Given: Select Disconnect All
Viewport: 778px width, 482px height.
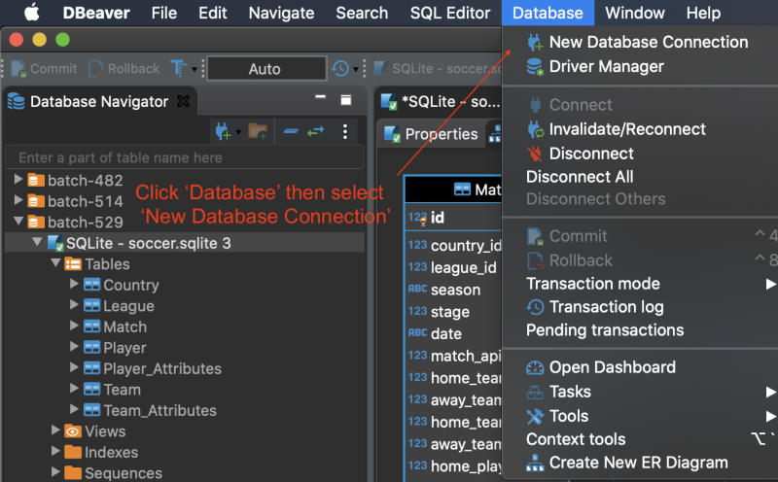Looking at the screenshot, I should point(640,177).
